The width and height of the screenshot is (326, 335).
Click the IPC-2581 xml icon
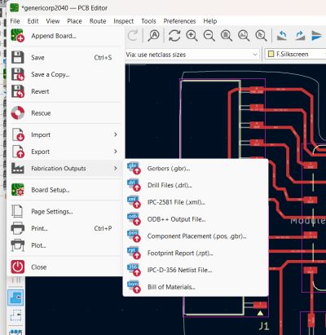coord(134,202)
